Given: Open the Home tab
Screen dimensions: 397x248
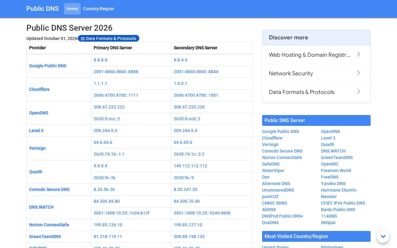Looking at the screenshot, I should click(x=72, y=9).
